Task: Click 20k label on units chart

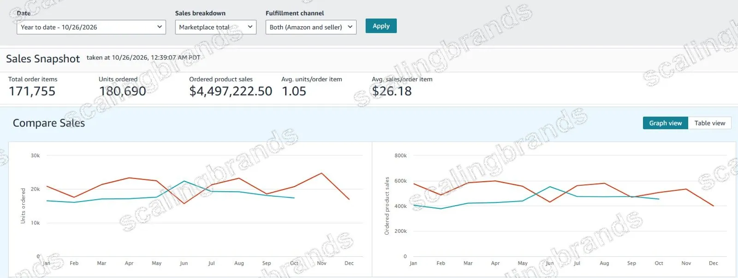Action: (35, 189)
